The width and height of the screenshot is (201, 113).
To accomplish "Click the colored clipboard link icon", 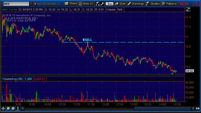I will click(35, 4).
